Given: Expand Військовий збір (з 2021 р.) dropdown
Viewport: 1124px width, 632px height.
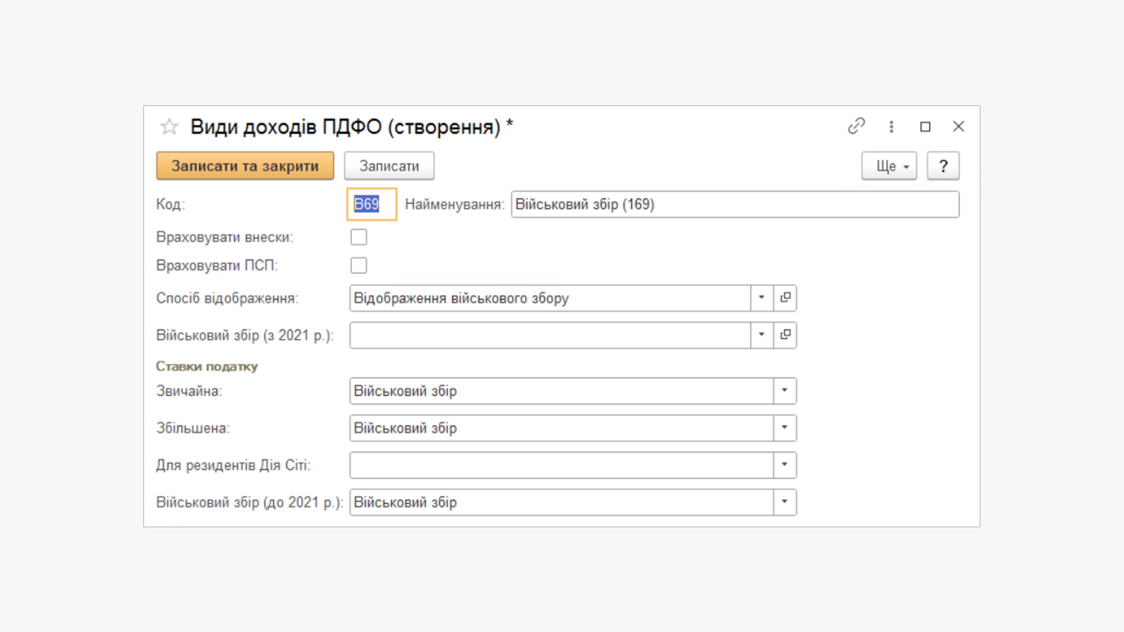Looking at the screenshot, I should [761, 335].
